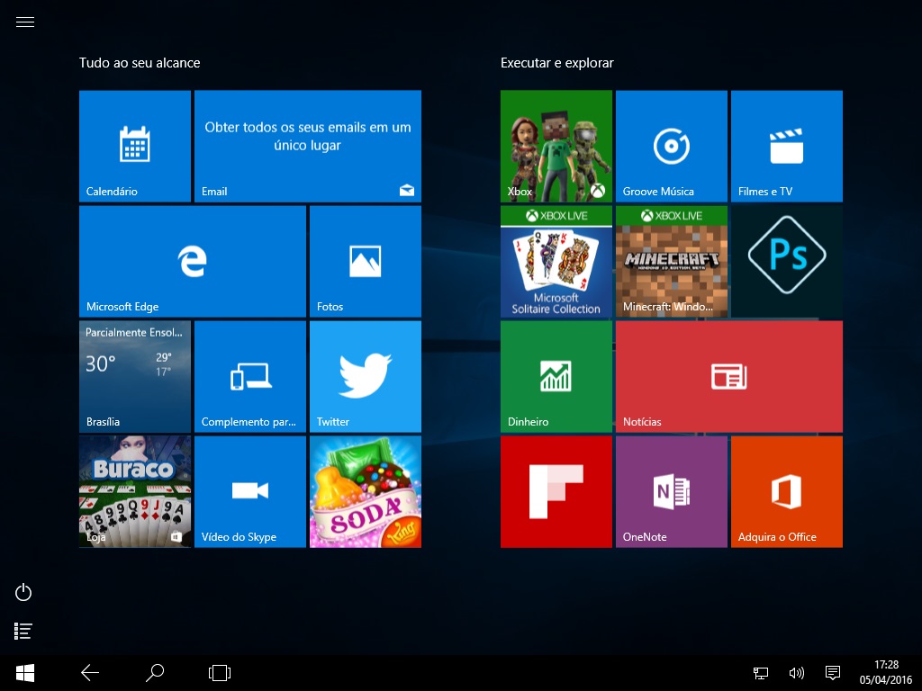
Task: Show the all apps list
Action: pos(24,632)
